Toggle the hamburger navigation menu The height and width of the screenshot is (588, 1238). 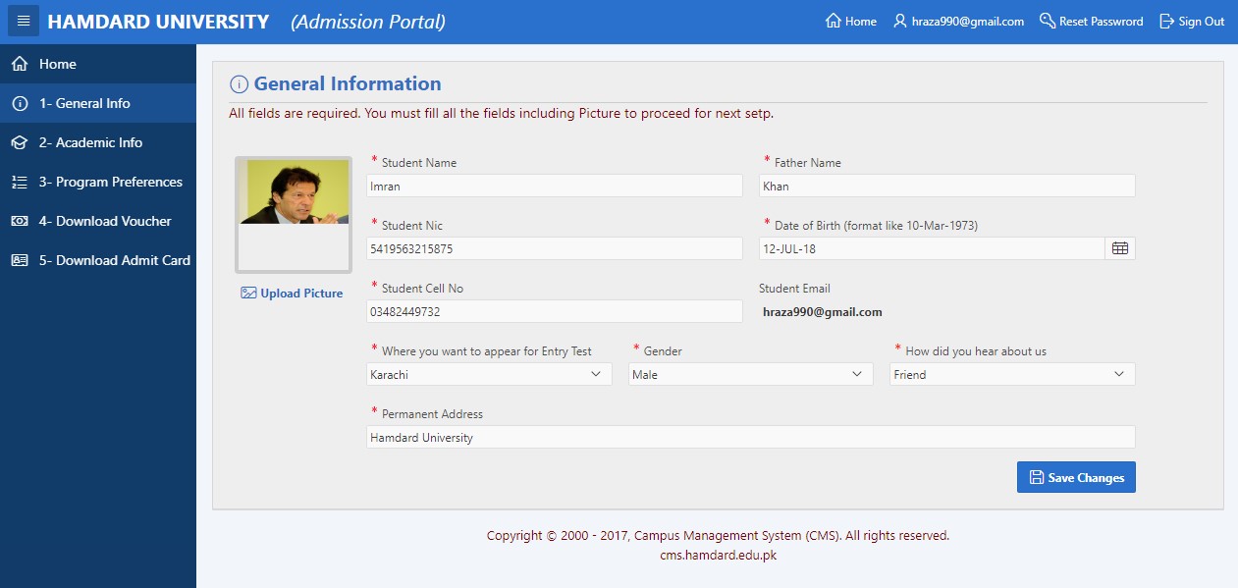[x=24, y=21]
